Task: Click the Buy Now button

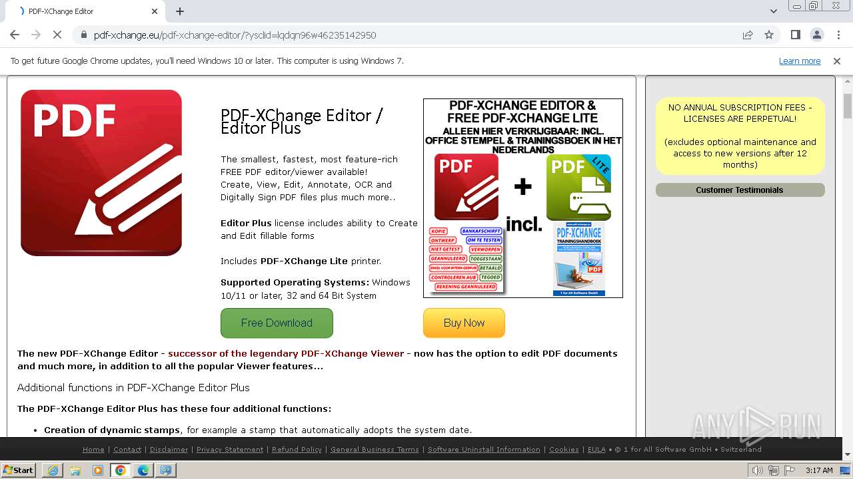Action: coord(464,323)
